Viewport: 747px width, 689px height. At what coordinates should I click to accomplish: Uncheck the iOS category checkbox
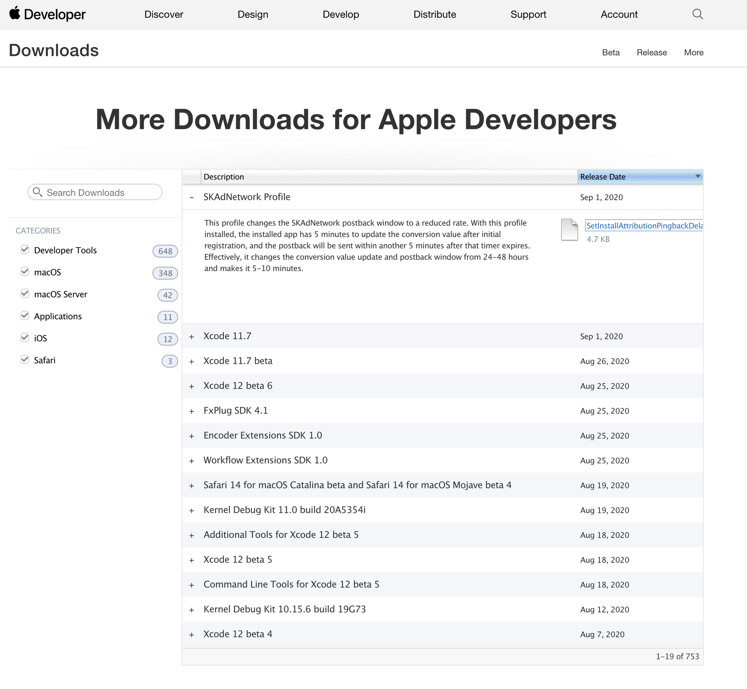(25, 337)
